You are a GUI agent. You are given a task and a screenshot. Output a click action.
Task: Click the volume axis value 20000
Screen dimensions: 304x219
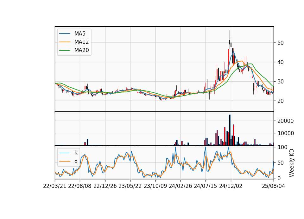286,121
